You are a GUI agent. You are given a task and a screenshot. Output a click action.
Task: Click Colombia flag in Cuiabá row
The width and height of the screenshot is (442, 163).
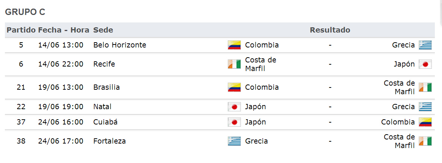[x=425, y=122]
